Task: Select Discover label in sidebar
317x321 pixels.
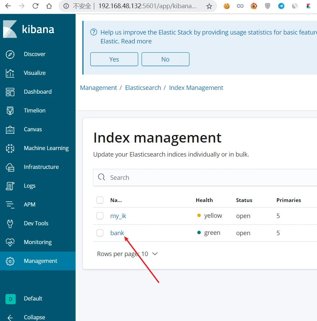Action: (35, 54)
